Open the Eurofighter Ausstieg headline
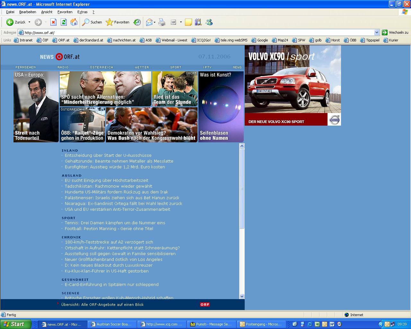Image resolution: width=411 pixels, height=329 pixels. [x=115, y=167]
